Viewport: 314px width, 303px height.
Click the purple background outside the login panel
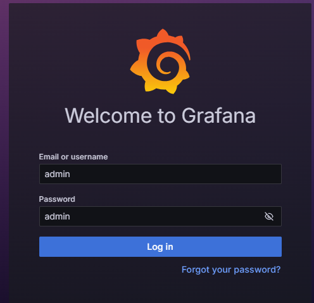click(x=4, y=147)
